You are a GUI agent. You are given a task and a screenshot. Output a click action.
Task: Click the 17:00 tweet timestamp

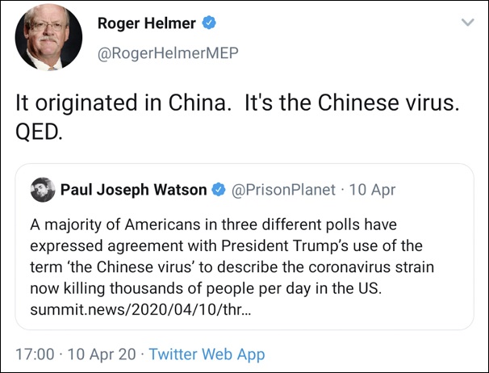[35, 354]
